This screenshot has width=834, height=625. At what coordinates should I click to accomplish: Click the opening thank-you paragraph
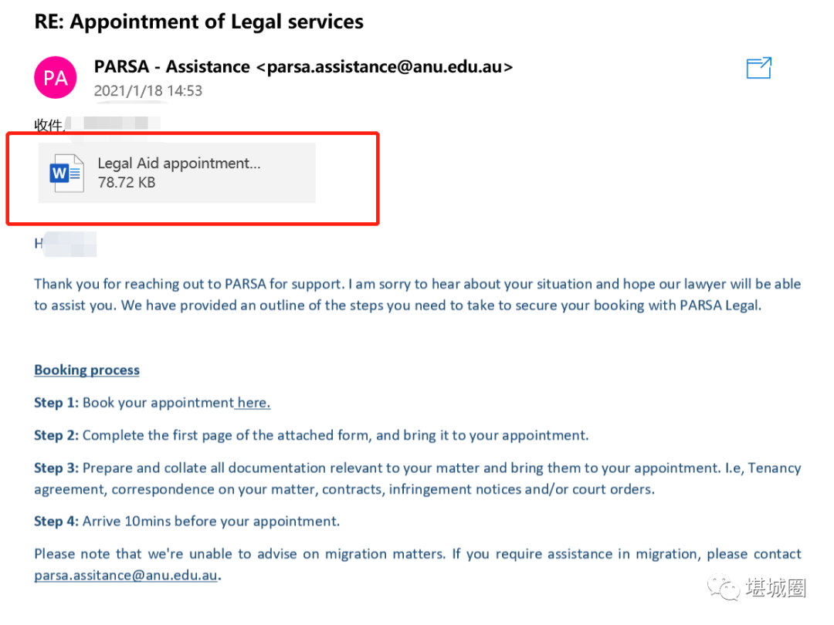[x=418, y=295]
